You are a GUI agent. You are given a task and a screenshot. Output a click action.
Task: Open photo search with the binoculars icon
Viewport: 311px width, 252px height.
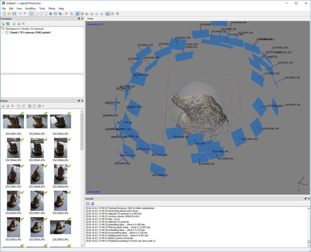tap(30, 106)
